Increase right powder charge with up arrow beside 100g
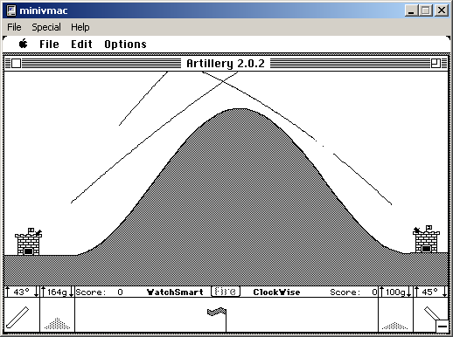 [381, 292]
